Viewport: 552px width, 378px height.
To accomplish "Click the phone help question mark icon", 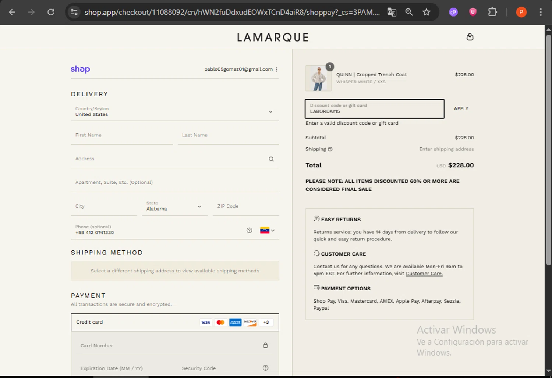I will point(249,231).
